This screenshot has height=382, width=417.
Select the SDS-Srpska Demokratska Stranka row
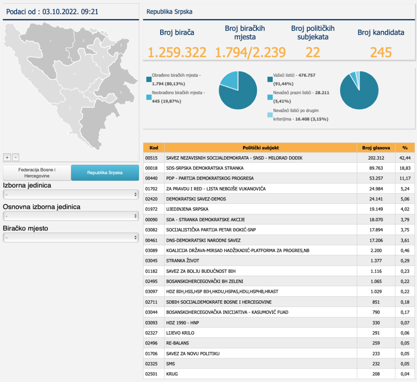pos(261,168)
